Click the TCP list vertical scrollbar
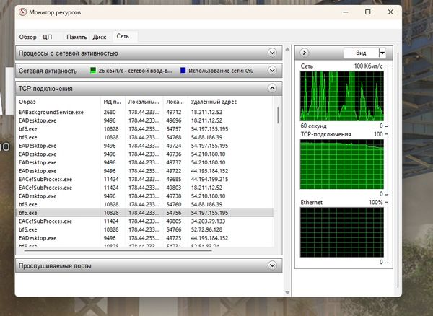Viewport: 433px width, 316px height. (x=279, y=180)
